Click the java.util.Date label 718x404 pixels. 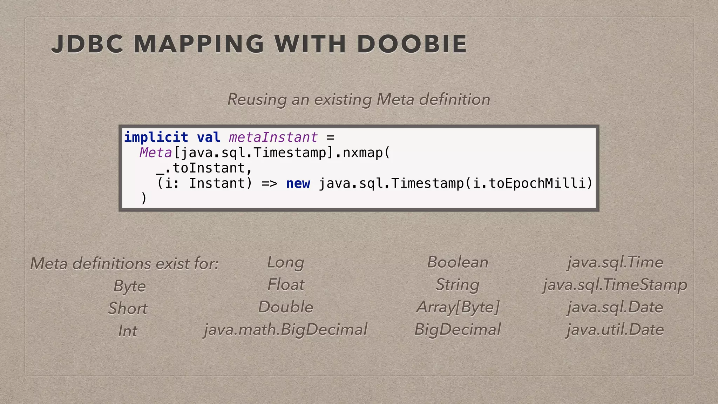point(615,330)
